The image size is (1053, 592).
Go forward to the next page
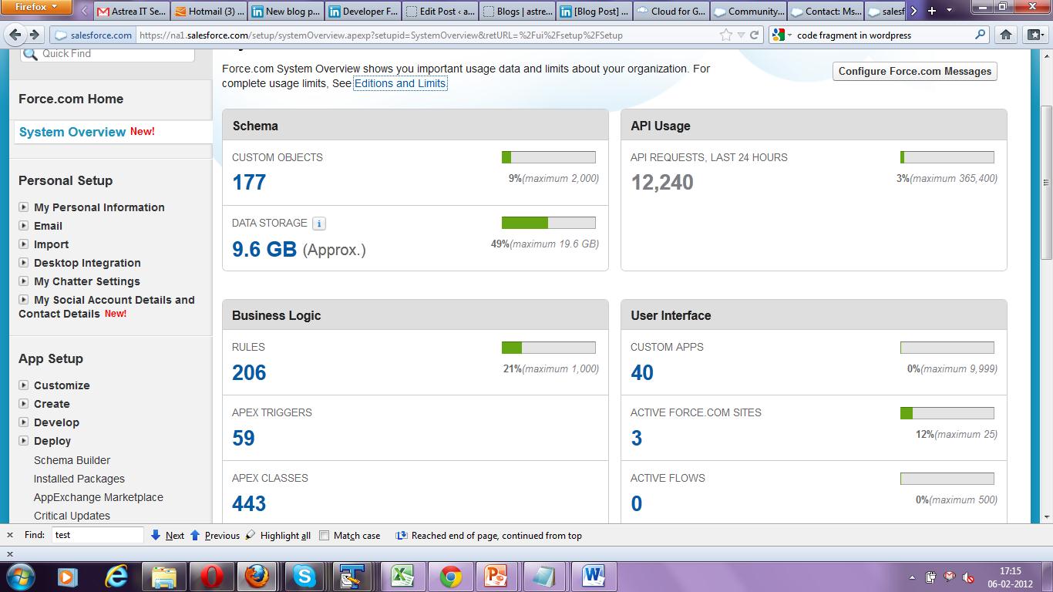[x=34, y=35]
